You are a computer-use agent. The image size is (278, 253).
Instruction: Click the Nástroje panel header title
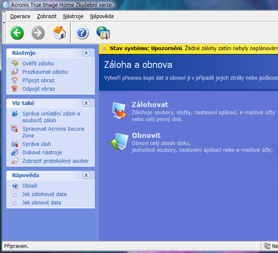[24, 53]
